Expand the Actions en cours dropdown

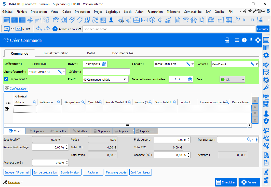(x=80, y=29)
